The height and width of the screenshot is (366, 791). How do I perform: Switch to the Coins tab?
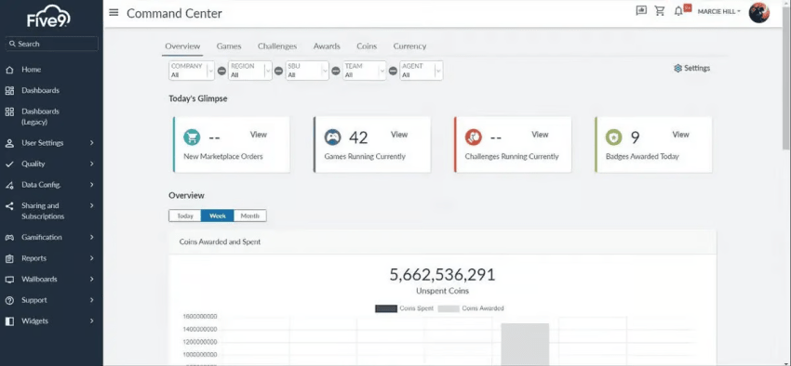coord(367,46)
